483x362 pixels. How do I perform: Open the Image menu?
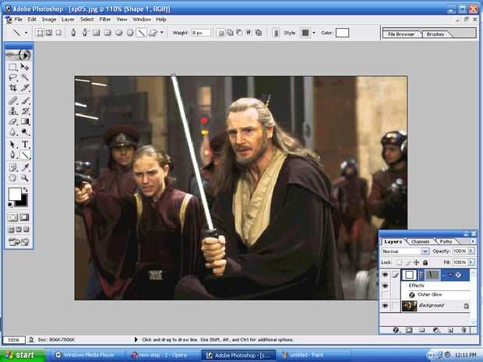coord(49,19)
